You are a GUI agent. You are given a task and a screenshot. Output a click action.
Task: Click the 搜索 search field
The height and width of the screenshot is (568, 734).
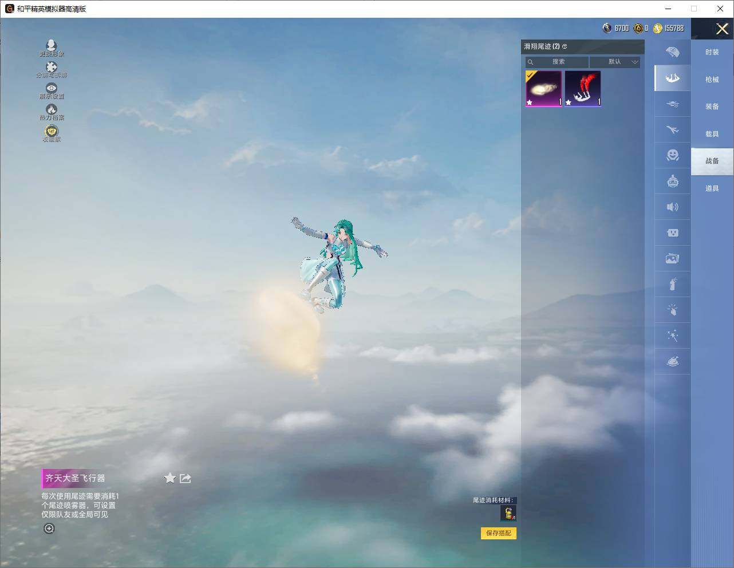pyautogui.click(x=557, y=62)
